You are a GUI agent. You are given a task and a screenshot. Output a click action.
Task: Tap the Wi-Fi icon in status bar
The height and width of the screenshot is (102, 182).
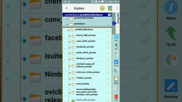click(x=102, y=2)
